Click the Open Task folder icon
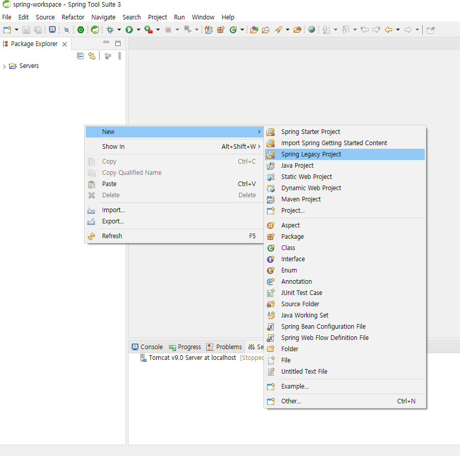Viewport: 460px width, 456px height. (x=266, y=30)
